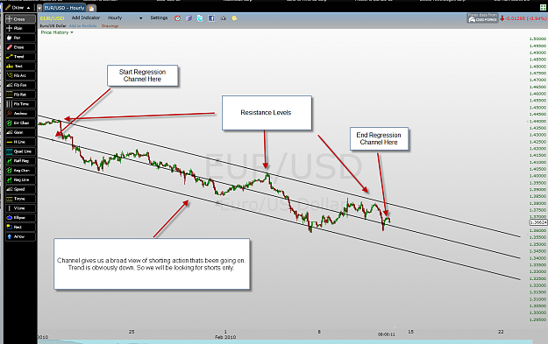Click the -0.01295 (-0.94%) price change
Screen dimensions: 548x344
(x=525, y=18)
